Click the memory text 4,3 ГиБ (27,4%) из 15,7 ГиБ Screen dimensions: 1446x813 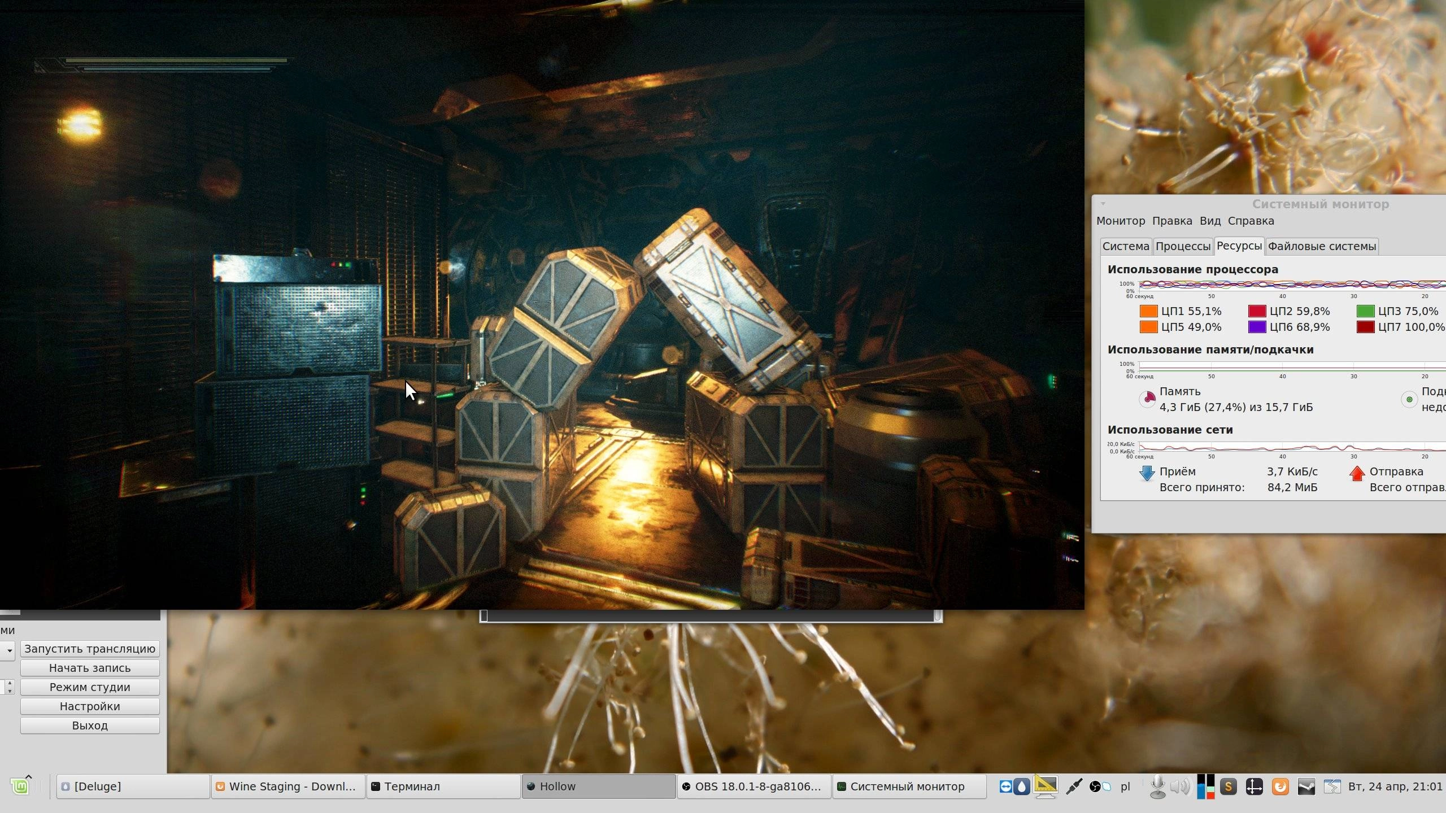pyautogui.click(x=1236, y=407)
